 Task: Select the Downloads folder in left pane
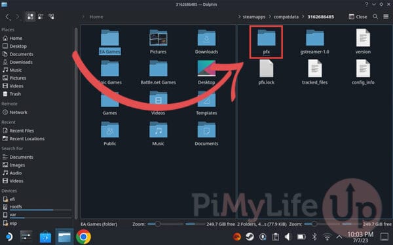tap(206, 42)
